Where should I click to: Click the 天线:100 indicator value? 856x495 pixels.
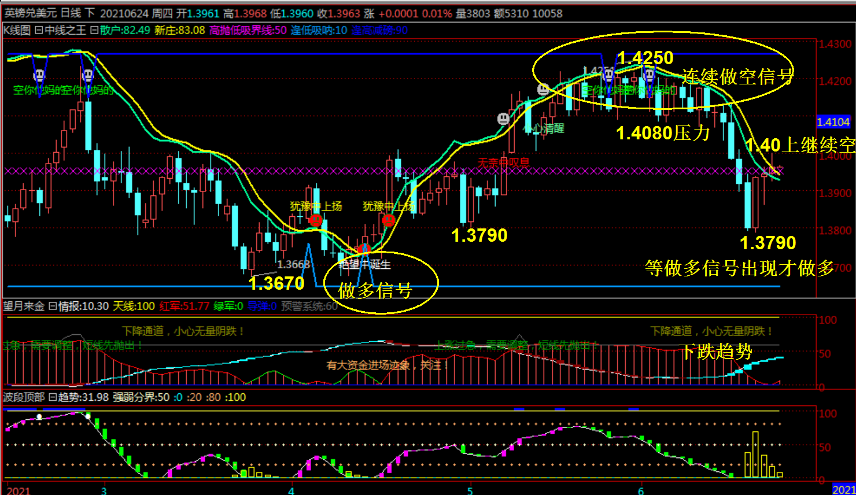(134, 306)
